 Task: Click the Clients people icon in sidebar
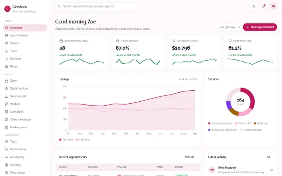(7, 43)
